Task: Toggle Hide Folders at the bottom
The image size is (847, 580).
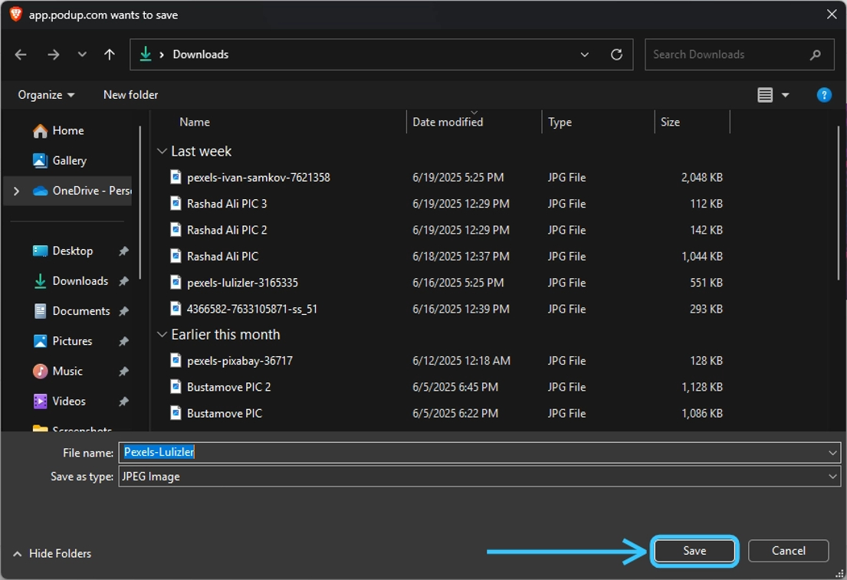Action: [52, 553]
